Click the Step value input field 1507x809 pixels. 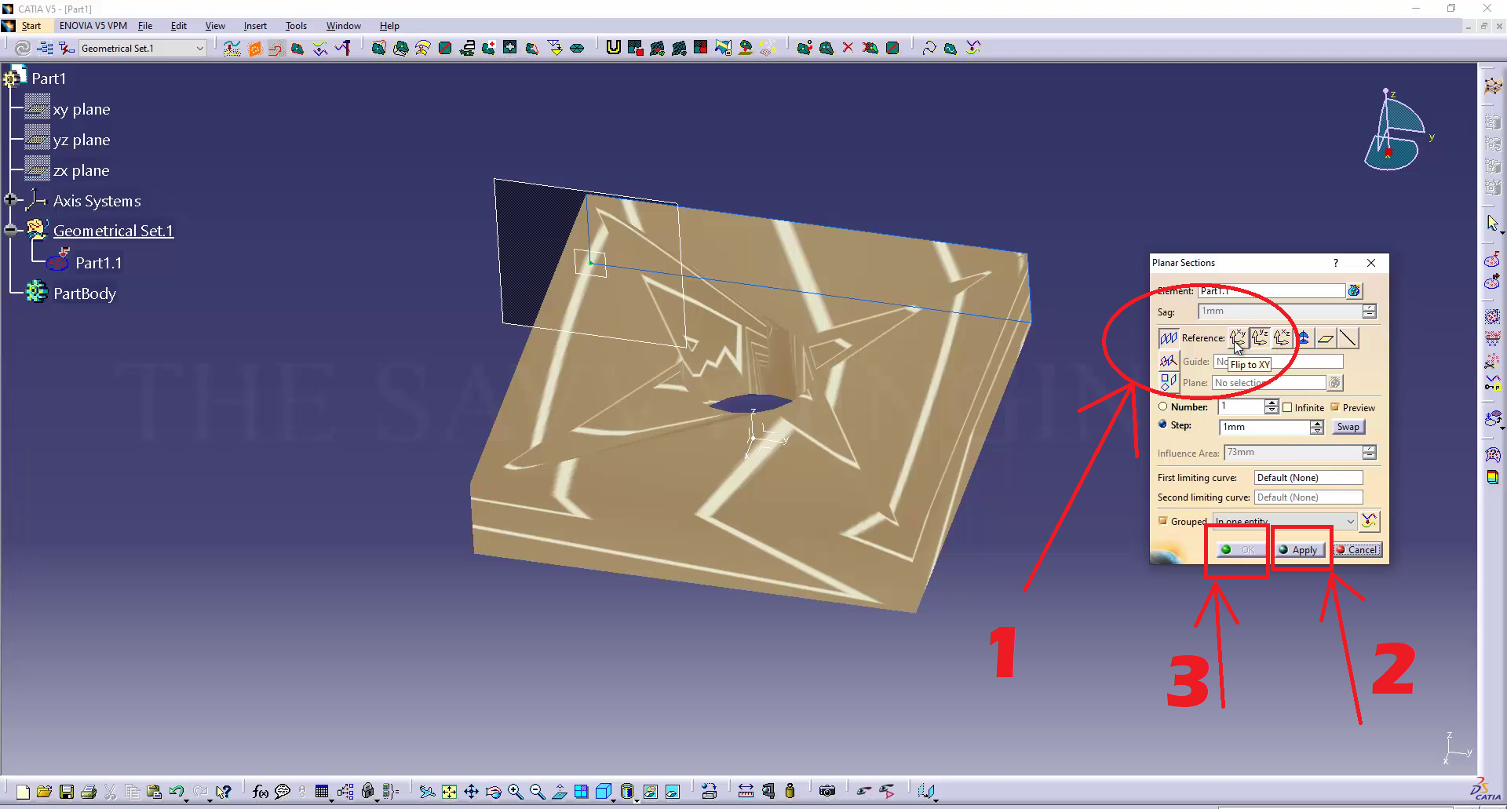coord(1264,427)
